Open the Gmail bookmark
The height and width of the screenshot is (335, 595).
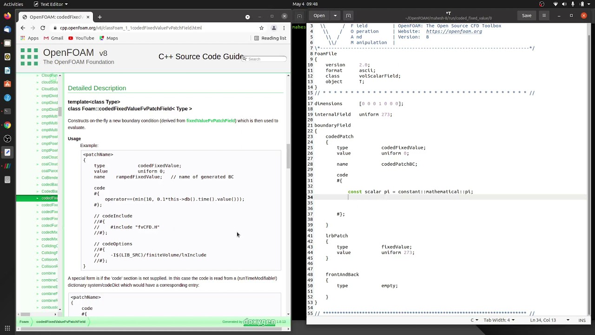tap(53, 38)
